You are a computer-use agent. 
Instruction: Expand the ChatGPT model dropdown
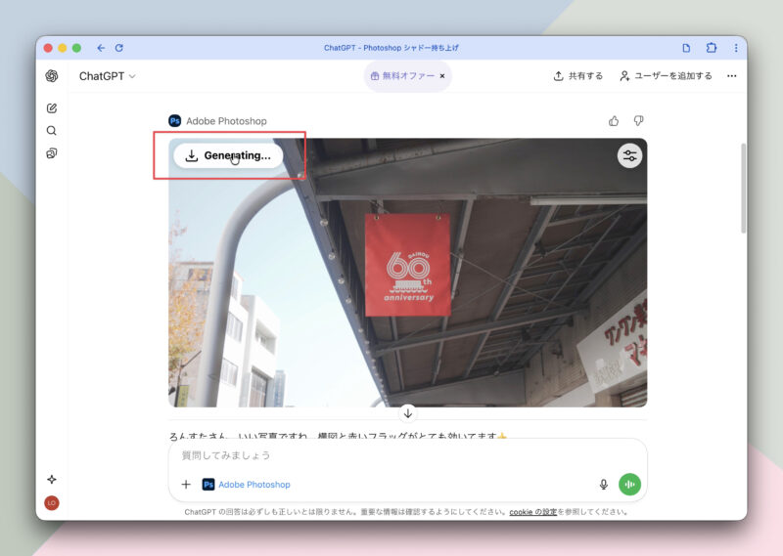point(108,76)
